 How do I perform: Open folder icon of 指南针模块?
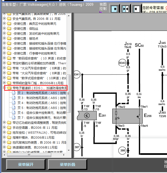point(9,138)
